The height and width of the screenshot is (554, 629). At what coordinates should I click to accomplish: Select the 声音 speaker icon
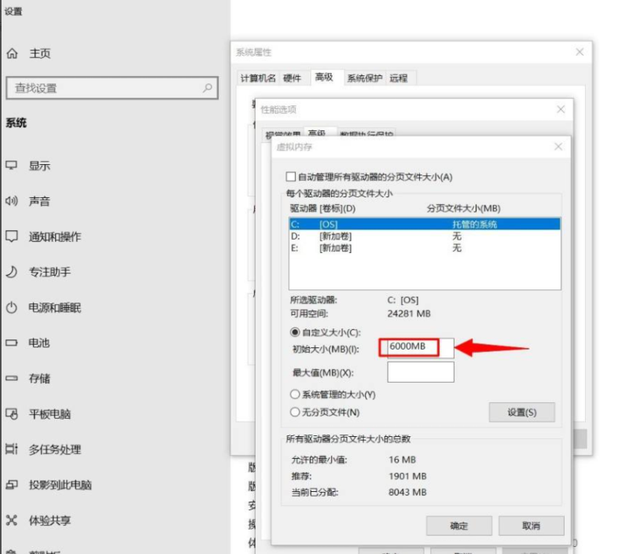click(11, 201)
